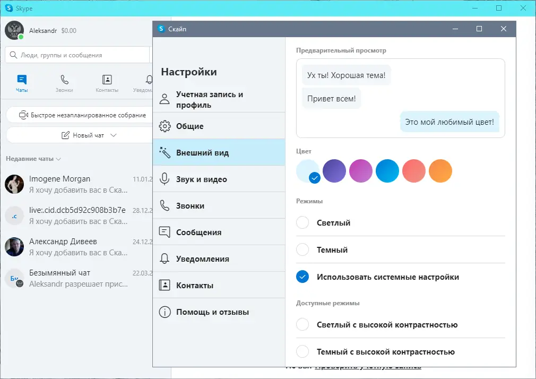This screenshot has height=379, width=536.
Task: Start a Быстрое незапланированное собрание
Action: [x=77, y=115]
